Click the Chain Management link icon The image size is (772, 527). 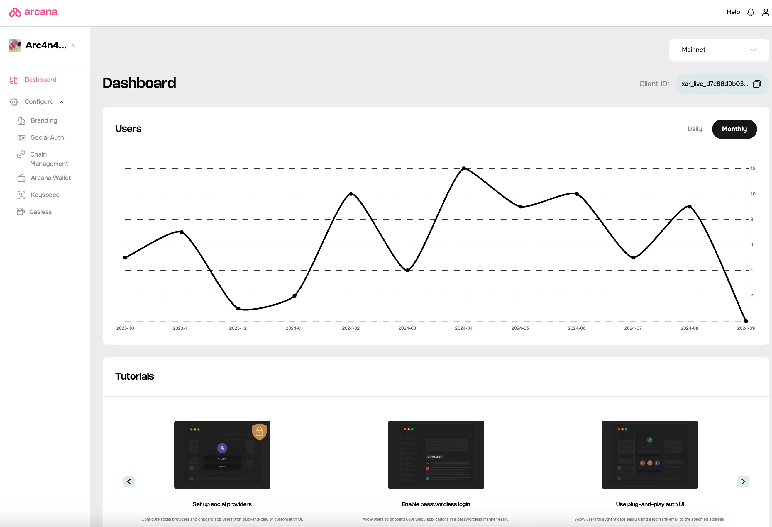(x=21, y=154)
